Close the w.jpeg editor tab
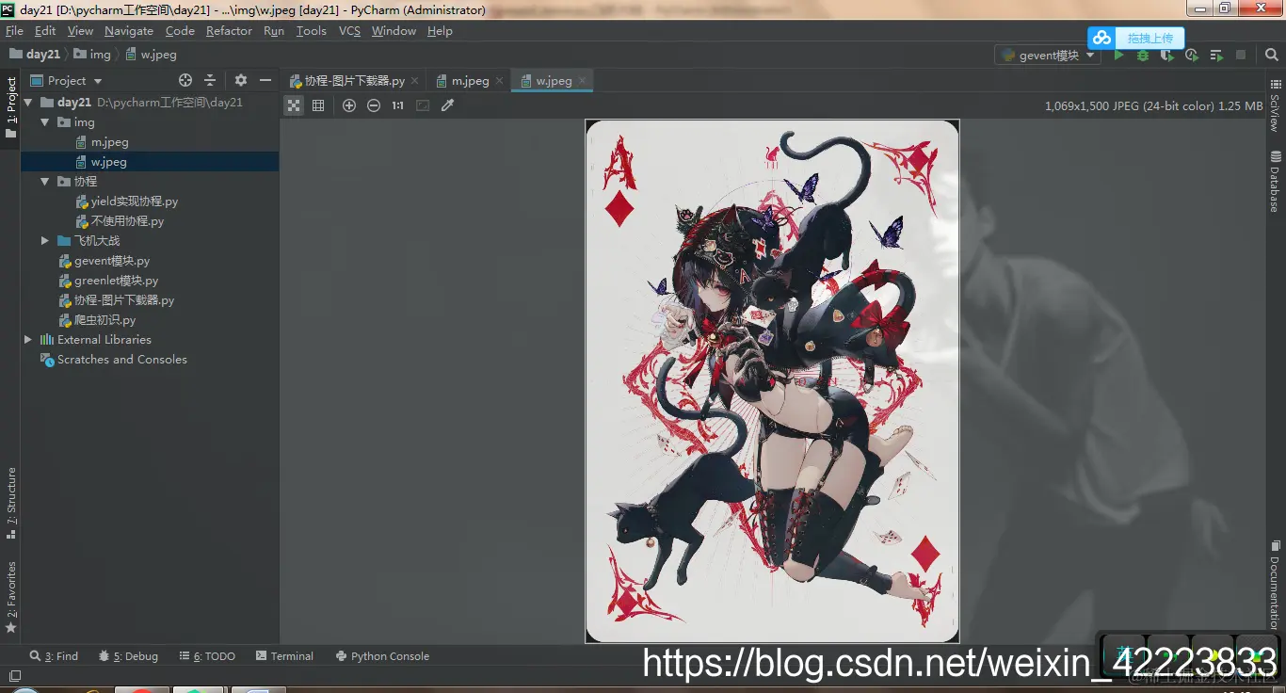This screenshot has width=1286, height=693. [x=583, y=81]
